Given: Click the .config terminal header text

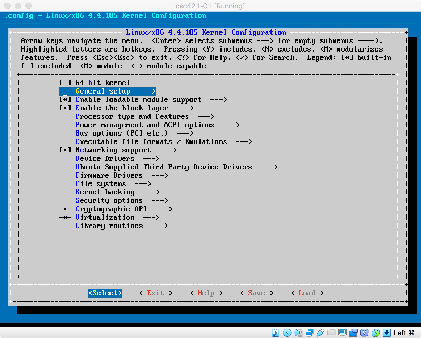Looking at the screenshot, I should (x=105, y=16).
